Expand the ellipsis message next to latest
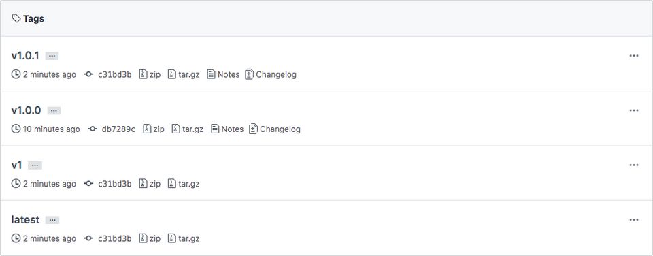Viewport: 653px width, 256px height. (x=52, y=220)
